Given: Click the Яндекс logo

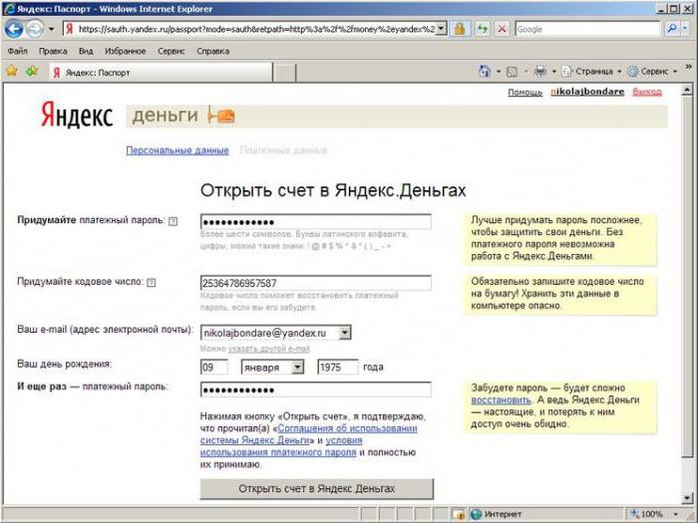Looking at the screenshot, I should 77,115.
